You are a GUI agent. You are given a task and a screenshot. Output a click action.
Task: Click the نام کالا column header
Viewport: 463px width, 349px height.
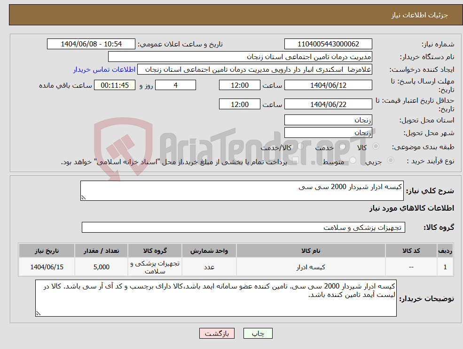(x=311, y=250)
